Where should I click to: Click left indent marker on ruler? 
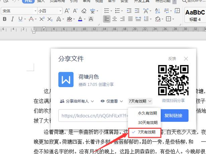[34, 32]
